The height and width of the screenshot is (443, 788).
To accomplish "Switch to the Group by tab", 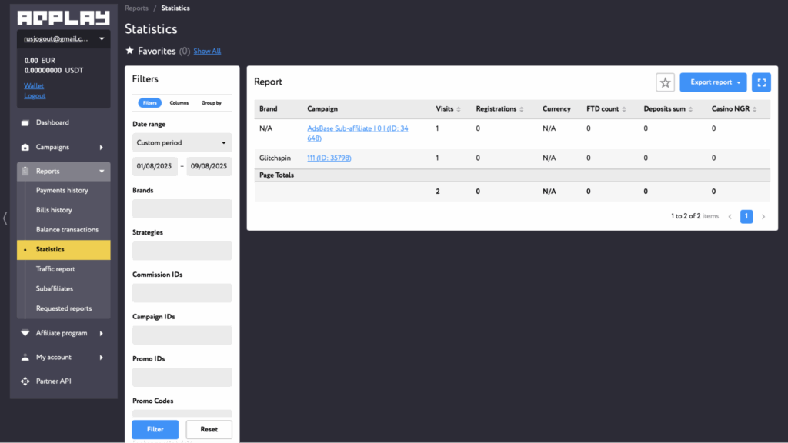I will [x=212, y=103].
